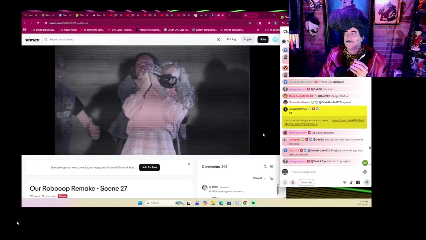Screen dimensions: 426x240
Task: Open emoji picker in chat input
Action: pyautogui.click(x=365, y=172)
